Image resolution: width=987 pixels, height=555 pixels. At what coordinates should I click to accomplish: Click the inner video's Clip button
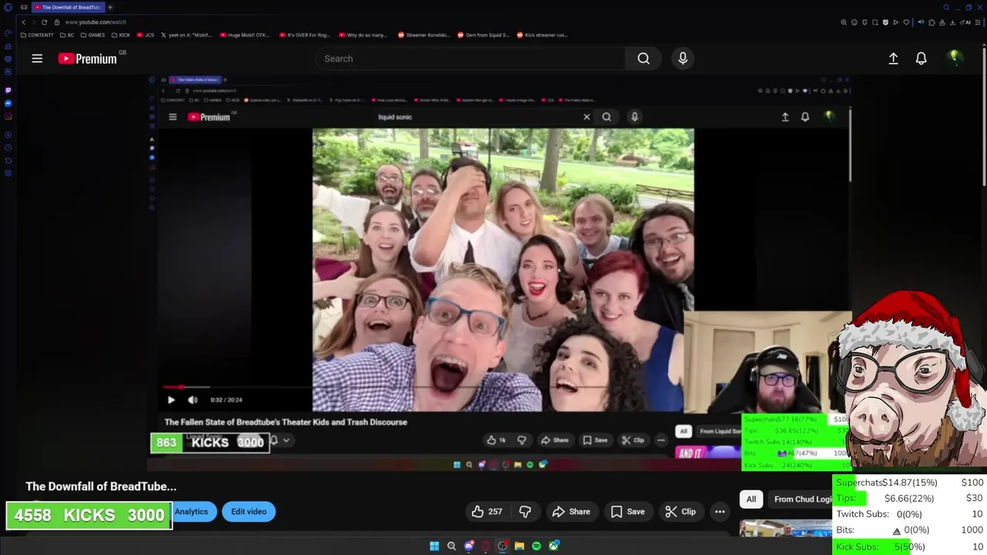[633, 440]
